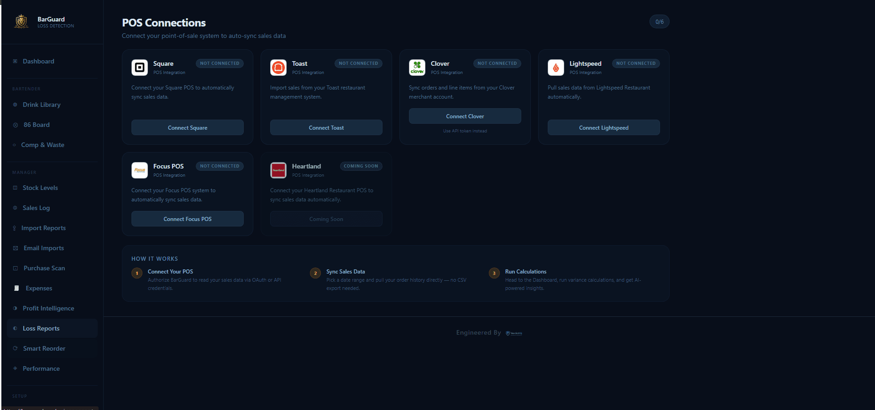The height and width of the screenshot is (410, 875).
Task: Click the Focus POS logo icon
Action: click(x=140, y=170)
